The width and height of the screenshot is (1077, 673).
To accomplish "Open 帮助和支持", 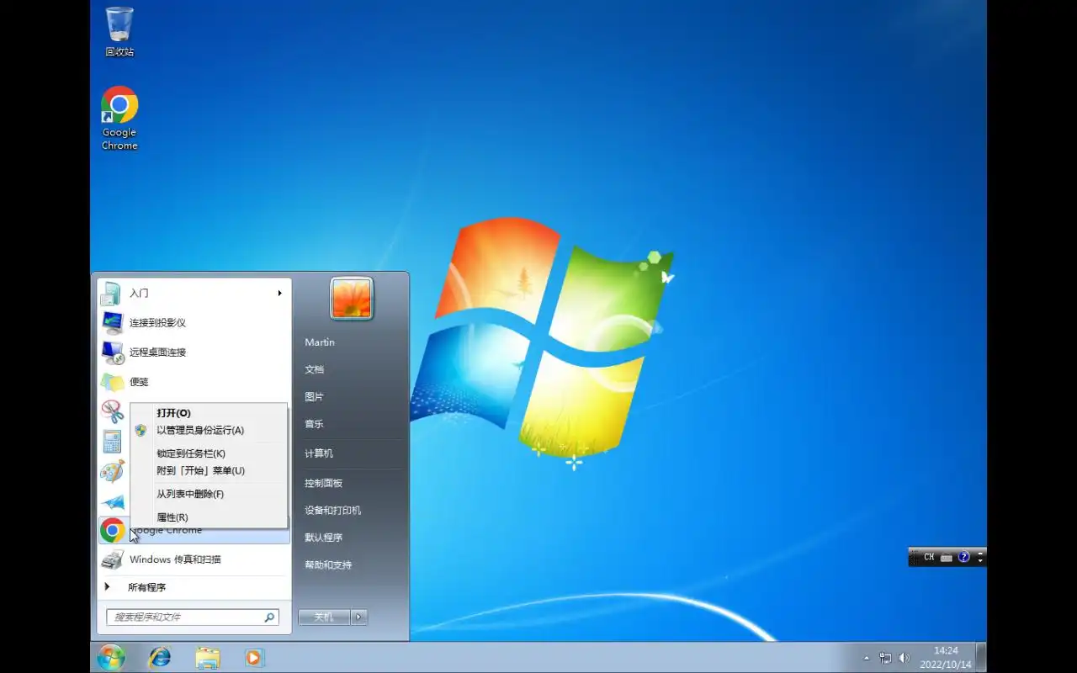I will click(329, 564).
